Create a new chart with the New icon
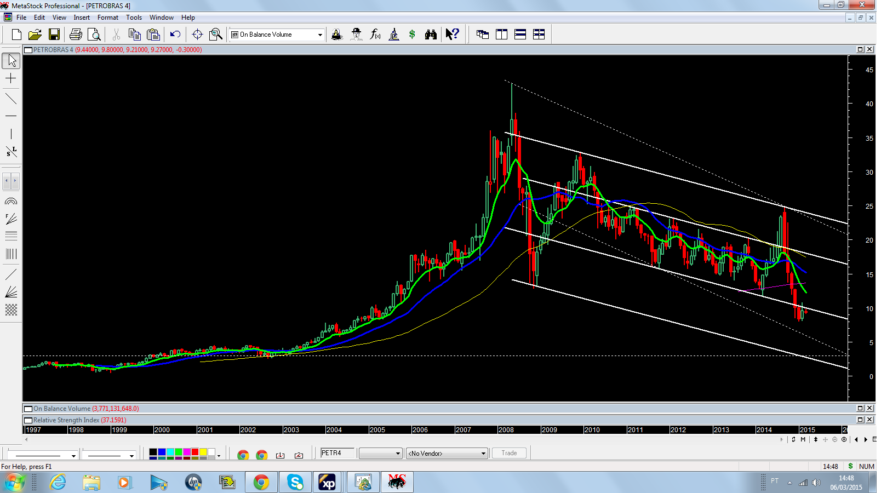The image size is (881, 493). [16, 35]
